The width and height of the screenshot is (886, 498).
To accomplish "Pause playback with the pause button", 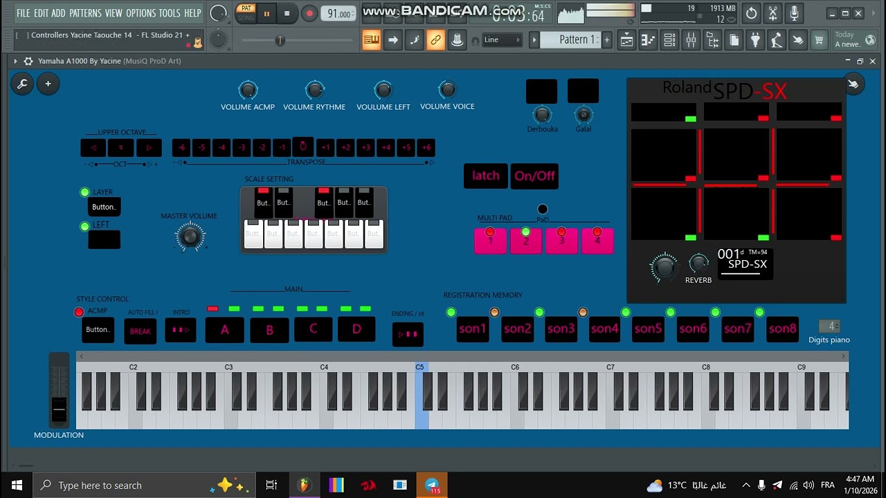I will click(x=266, y=13).
